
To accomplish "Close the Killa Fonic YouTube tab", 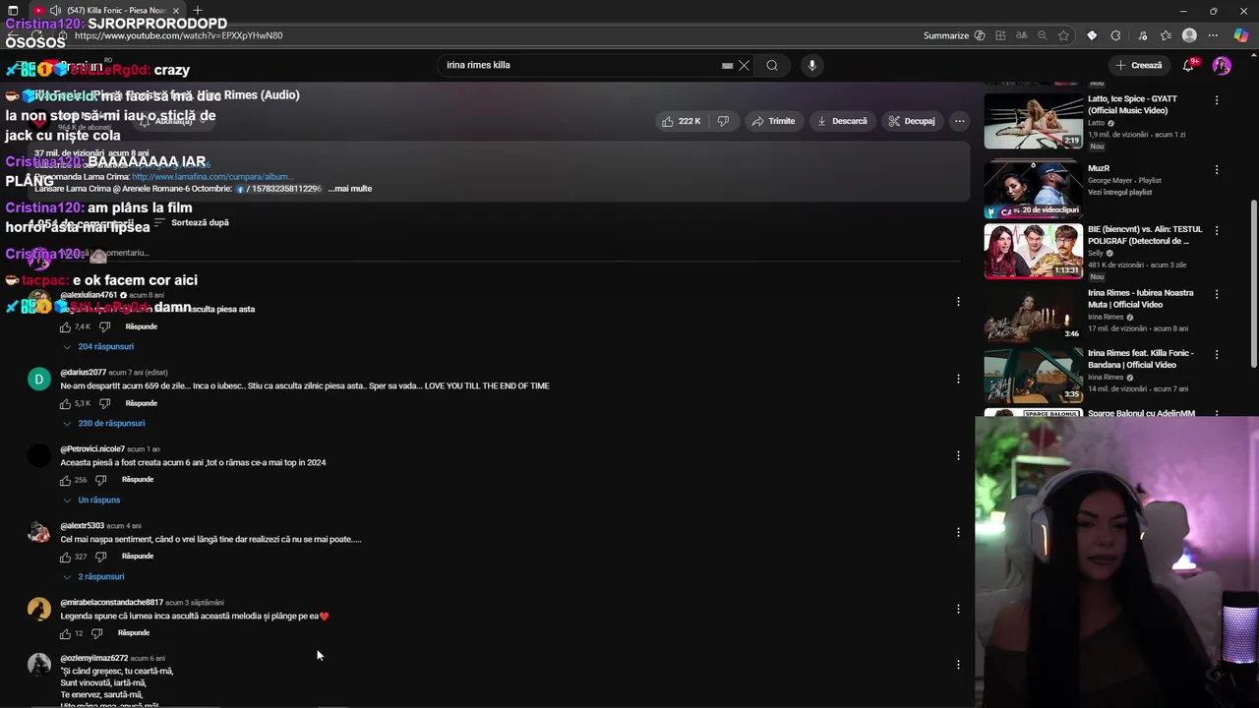I will coord(177,11).
